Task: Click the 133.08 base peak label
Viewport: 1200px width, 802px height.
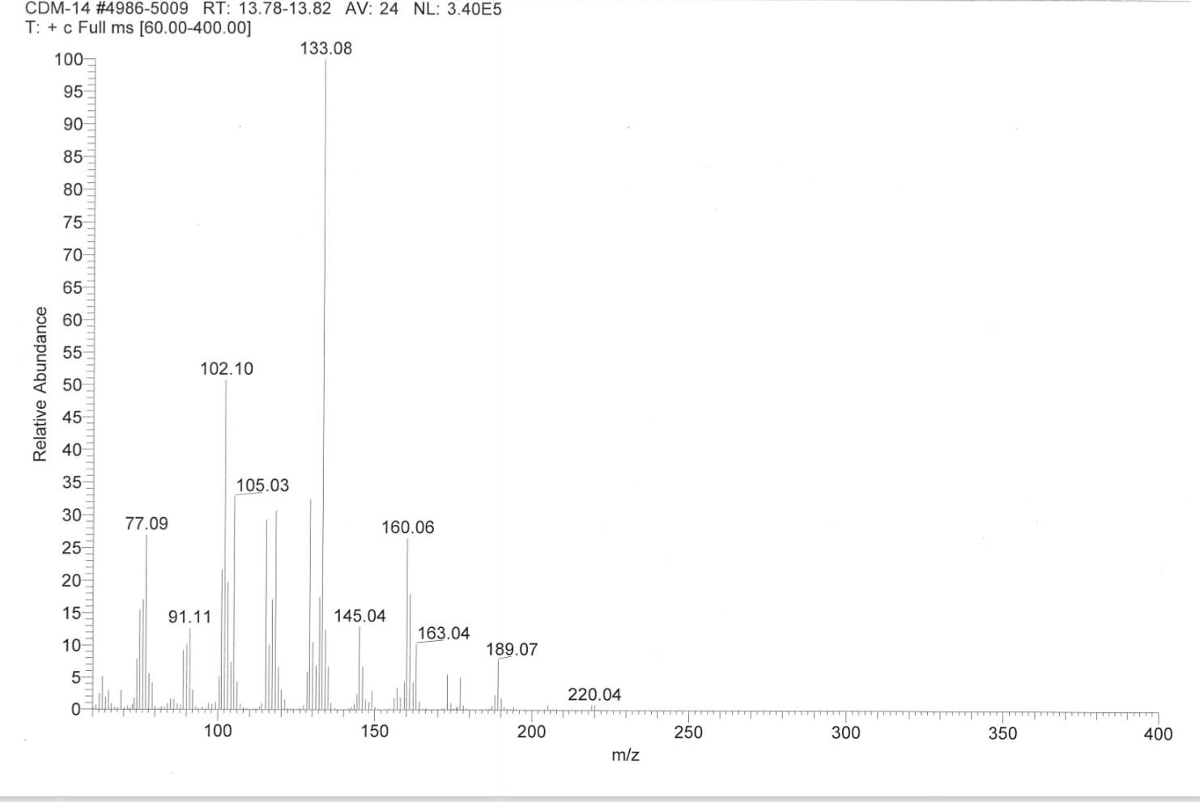Action: click(x=326, y=49)
